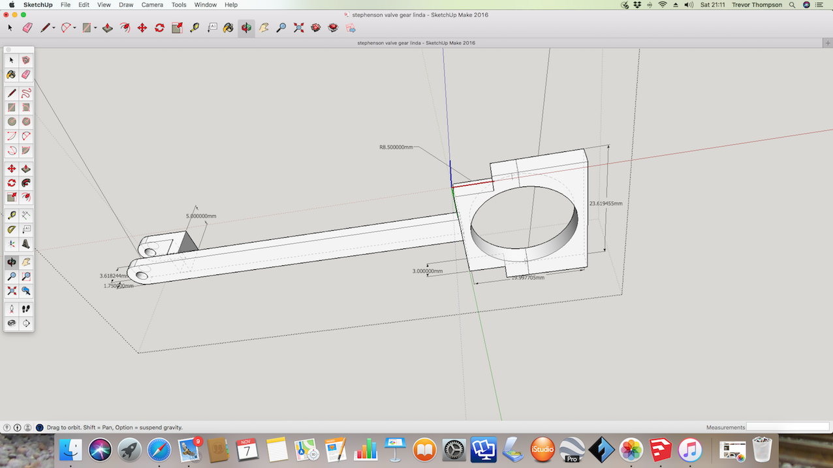Open the Camera menu
The height and width of the screenshot is (468, 833).
click(x=152, y=5)
